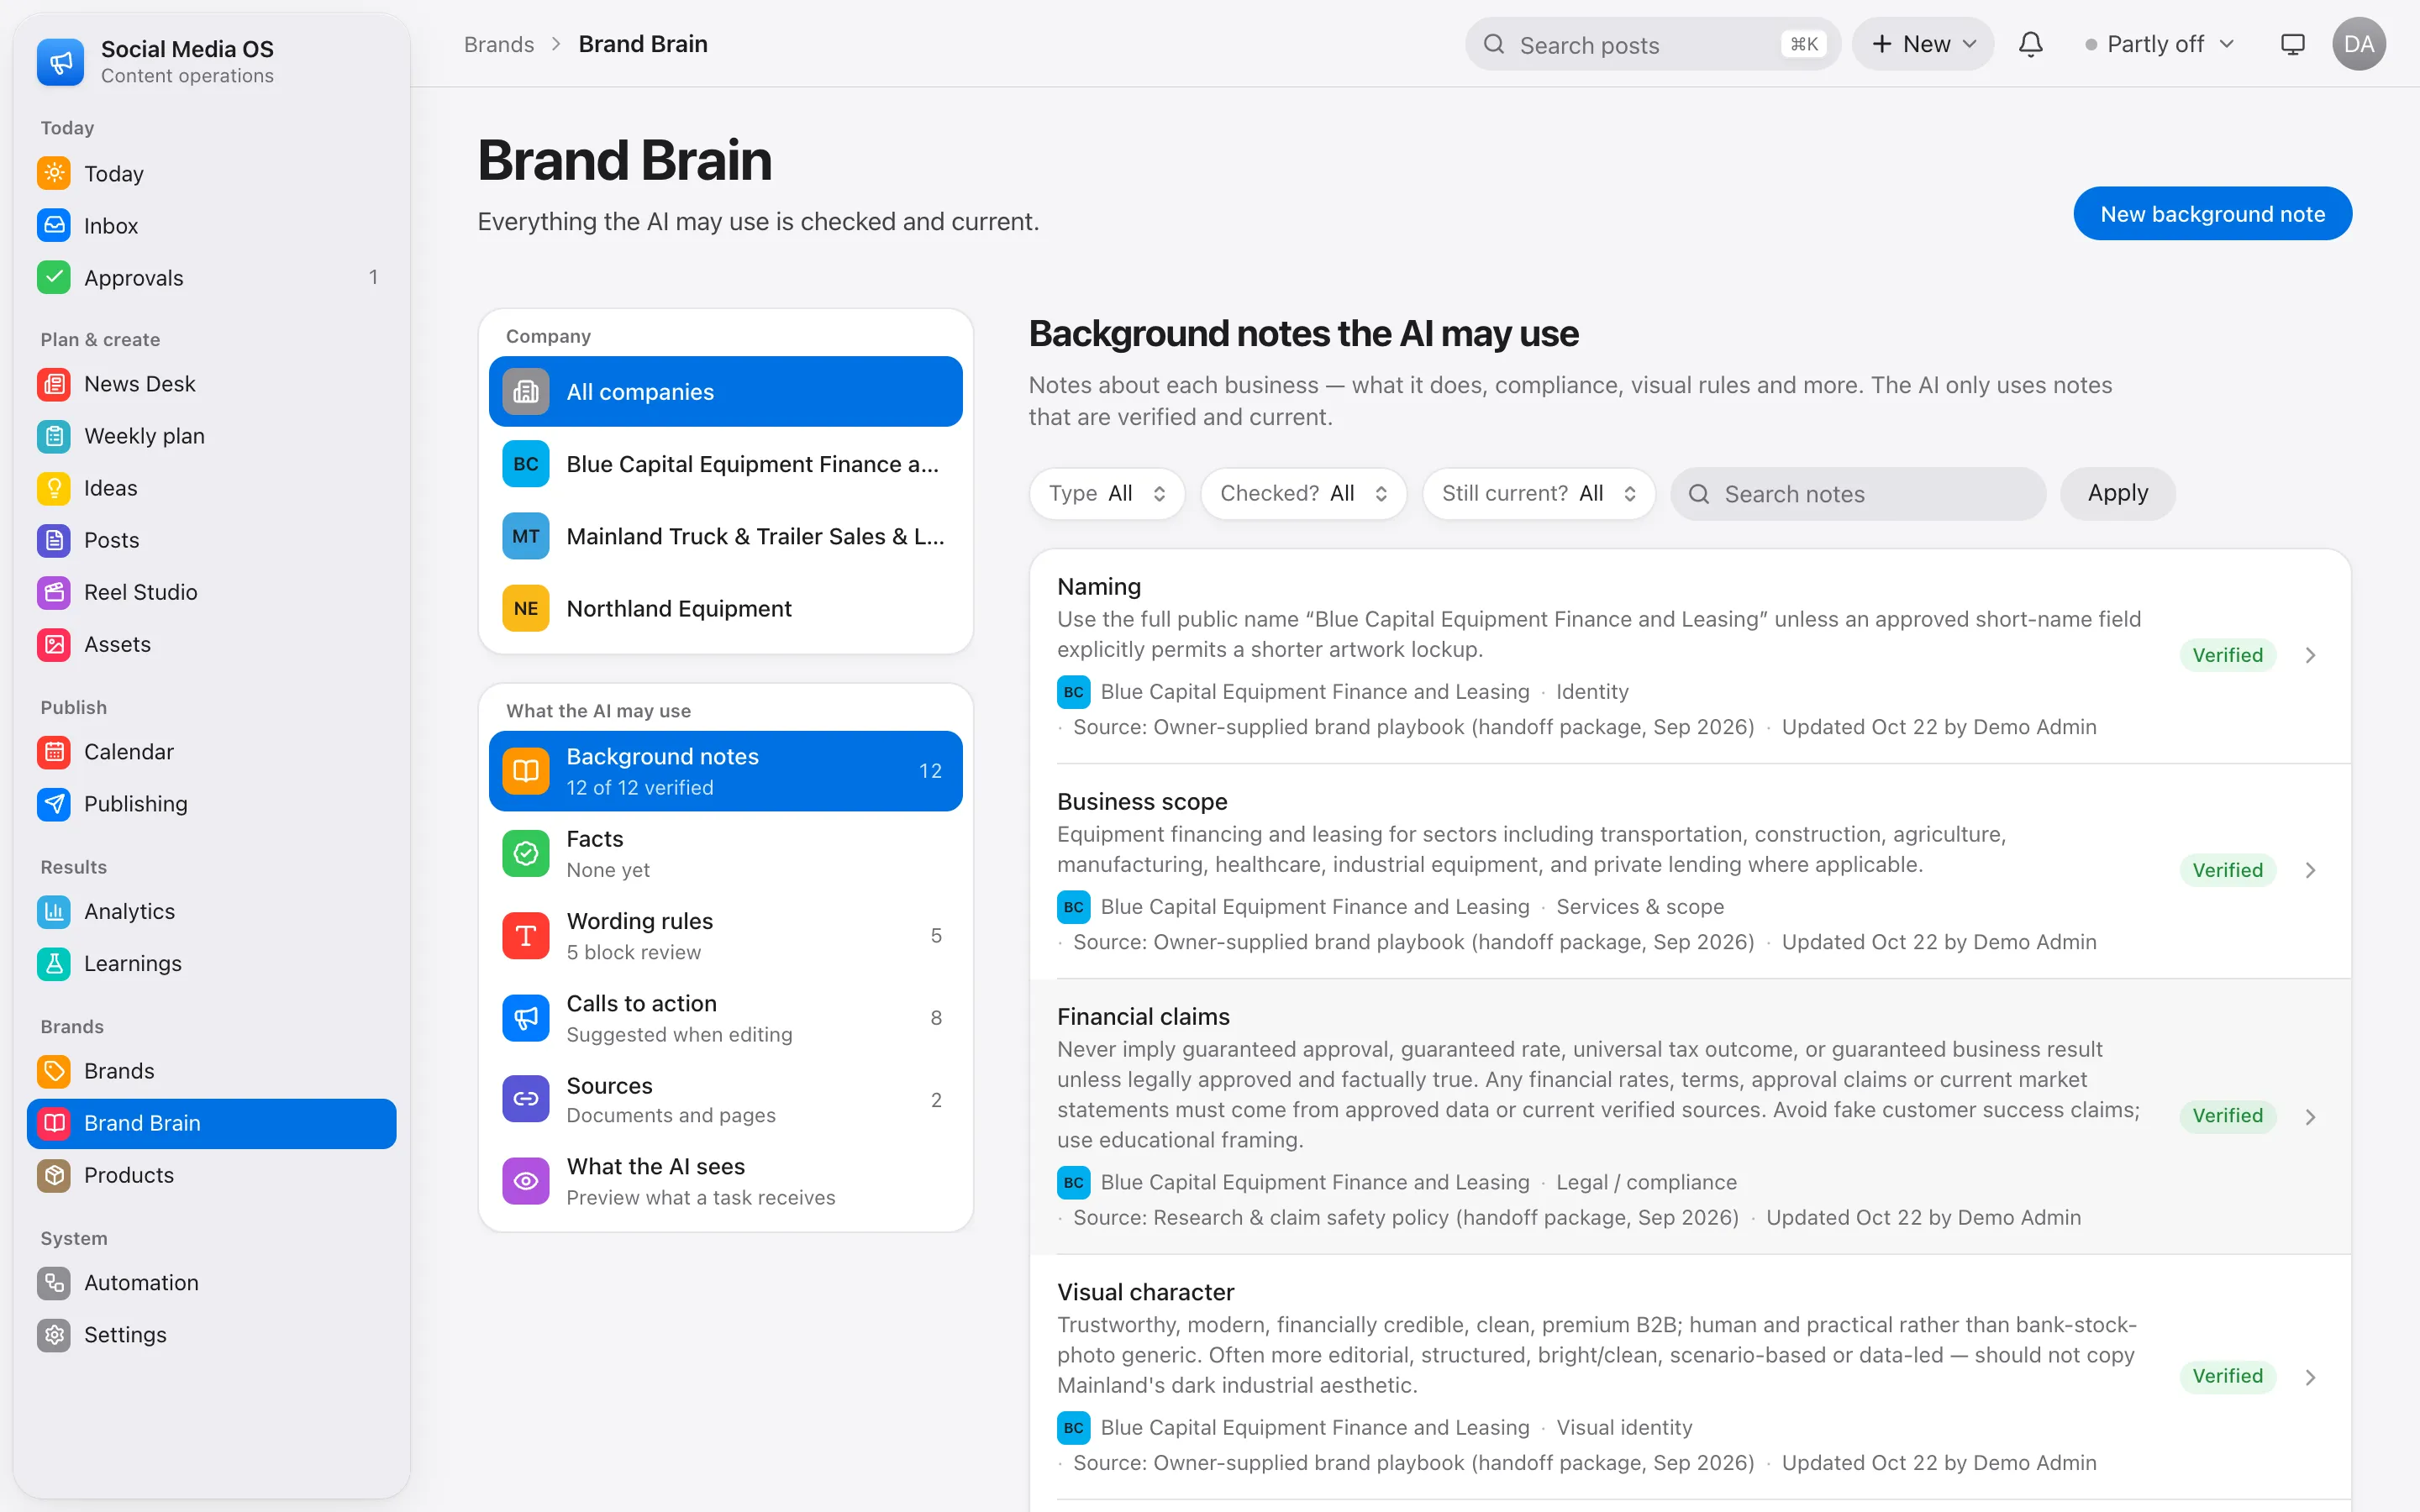Open the Weekly plan page
Screen dimensions: 2420x1512
[212, 436]
